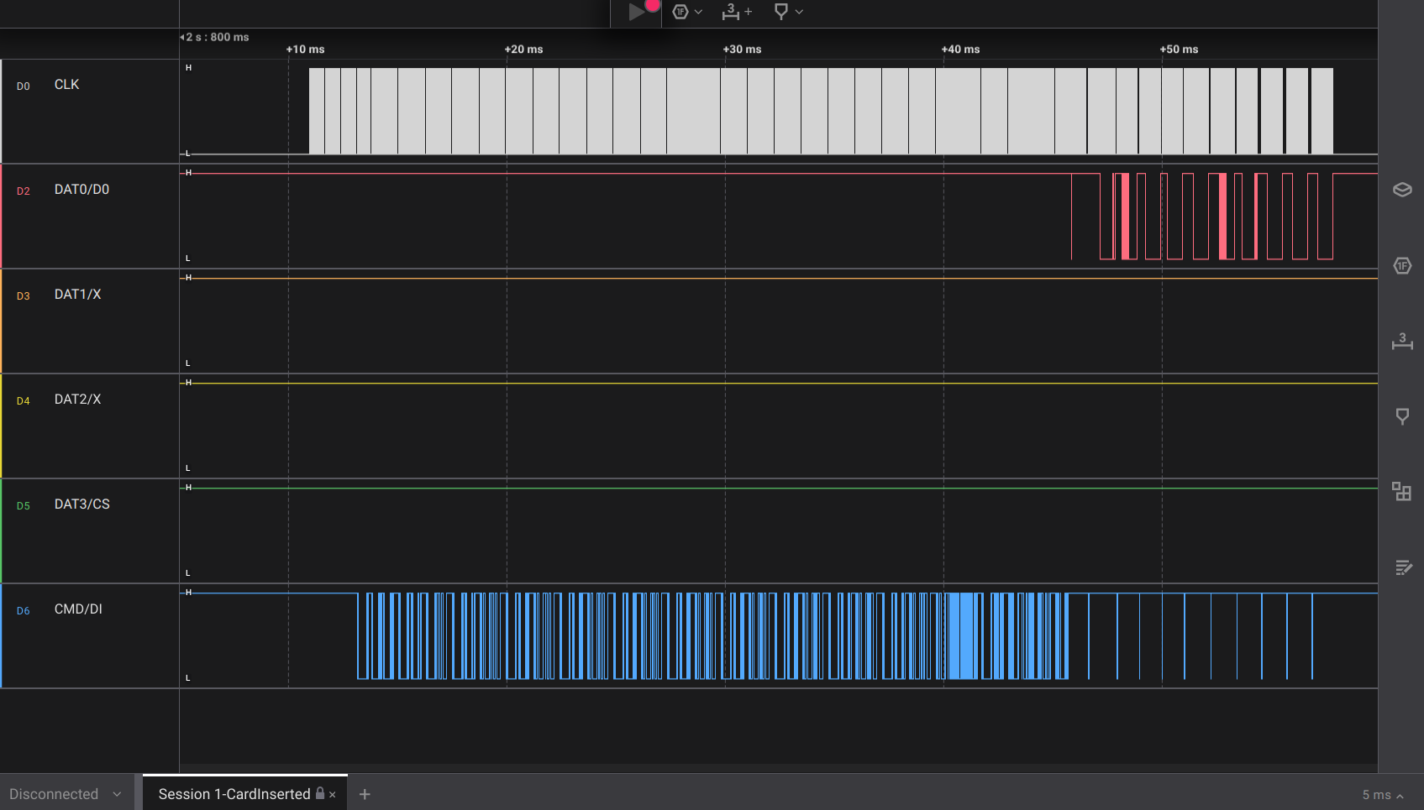Click the marker pin icon in top toolbar
This screenshot has width=1424, height=810.
pos(781,12)
